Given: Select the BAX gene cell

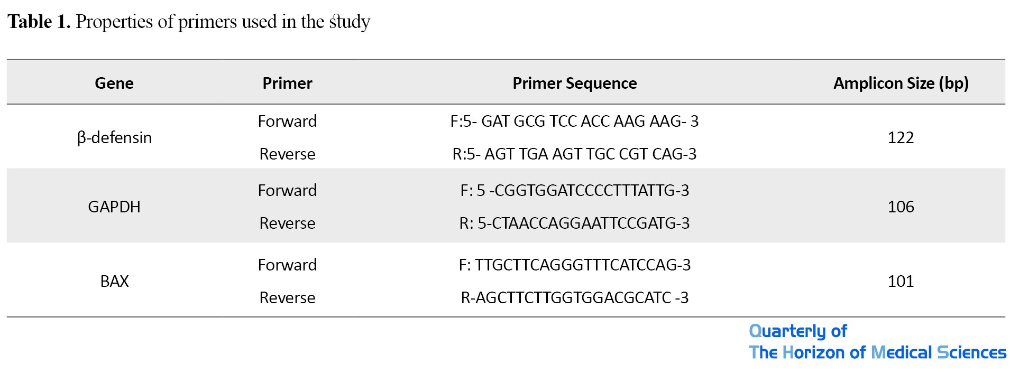Looking at the screenshot, I should coord(114,281).
